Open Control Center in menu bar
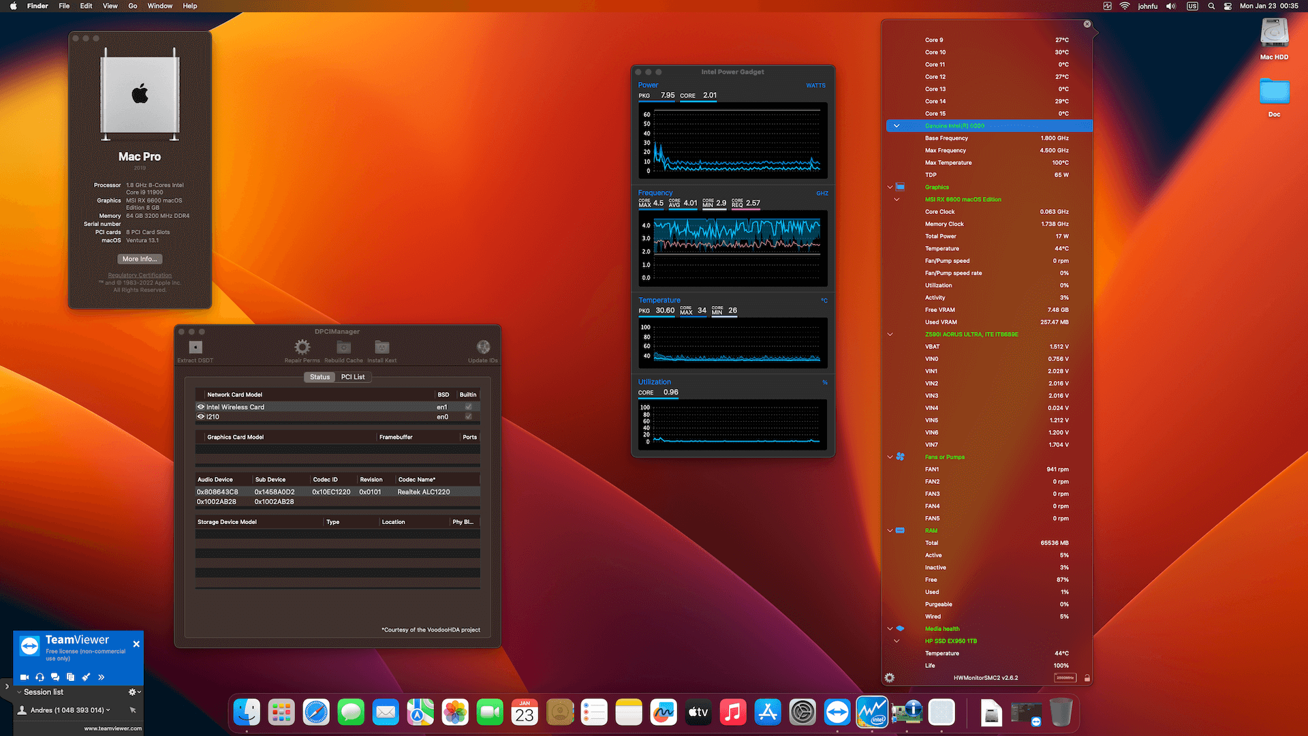The image size is (1308, 736). point(1228,6)
